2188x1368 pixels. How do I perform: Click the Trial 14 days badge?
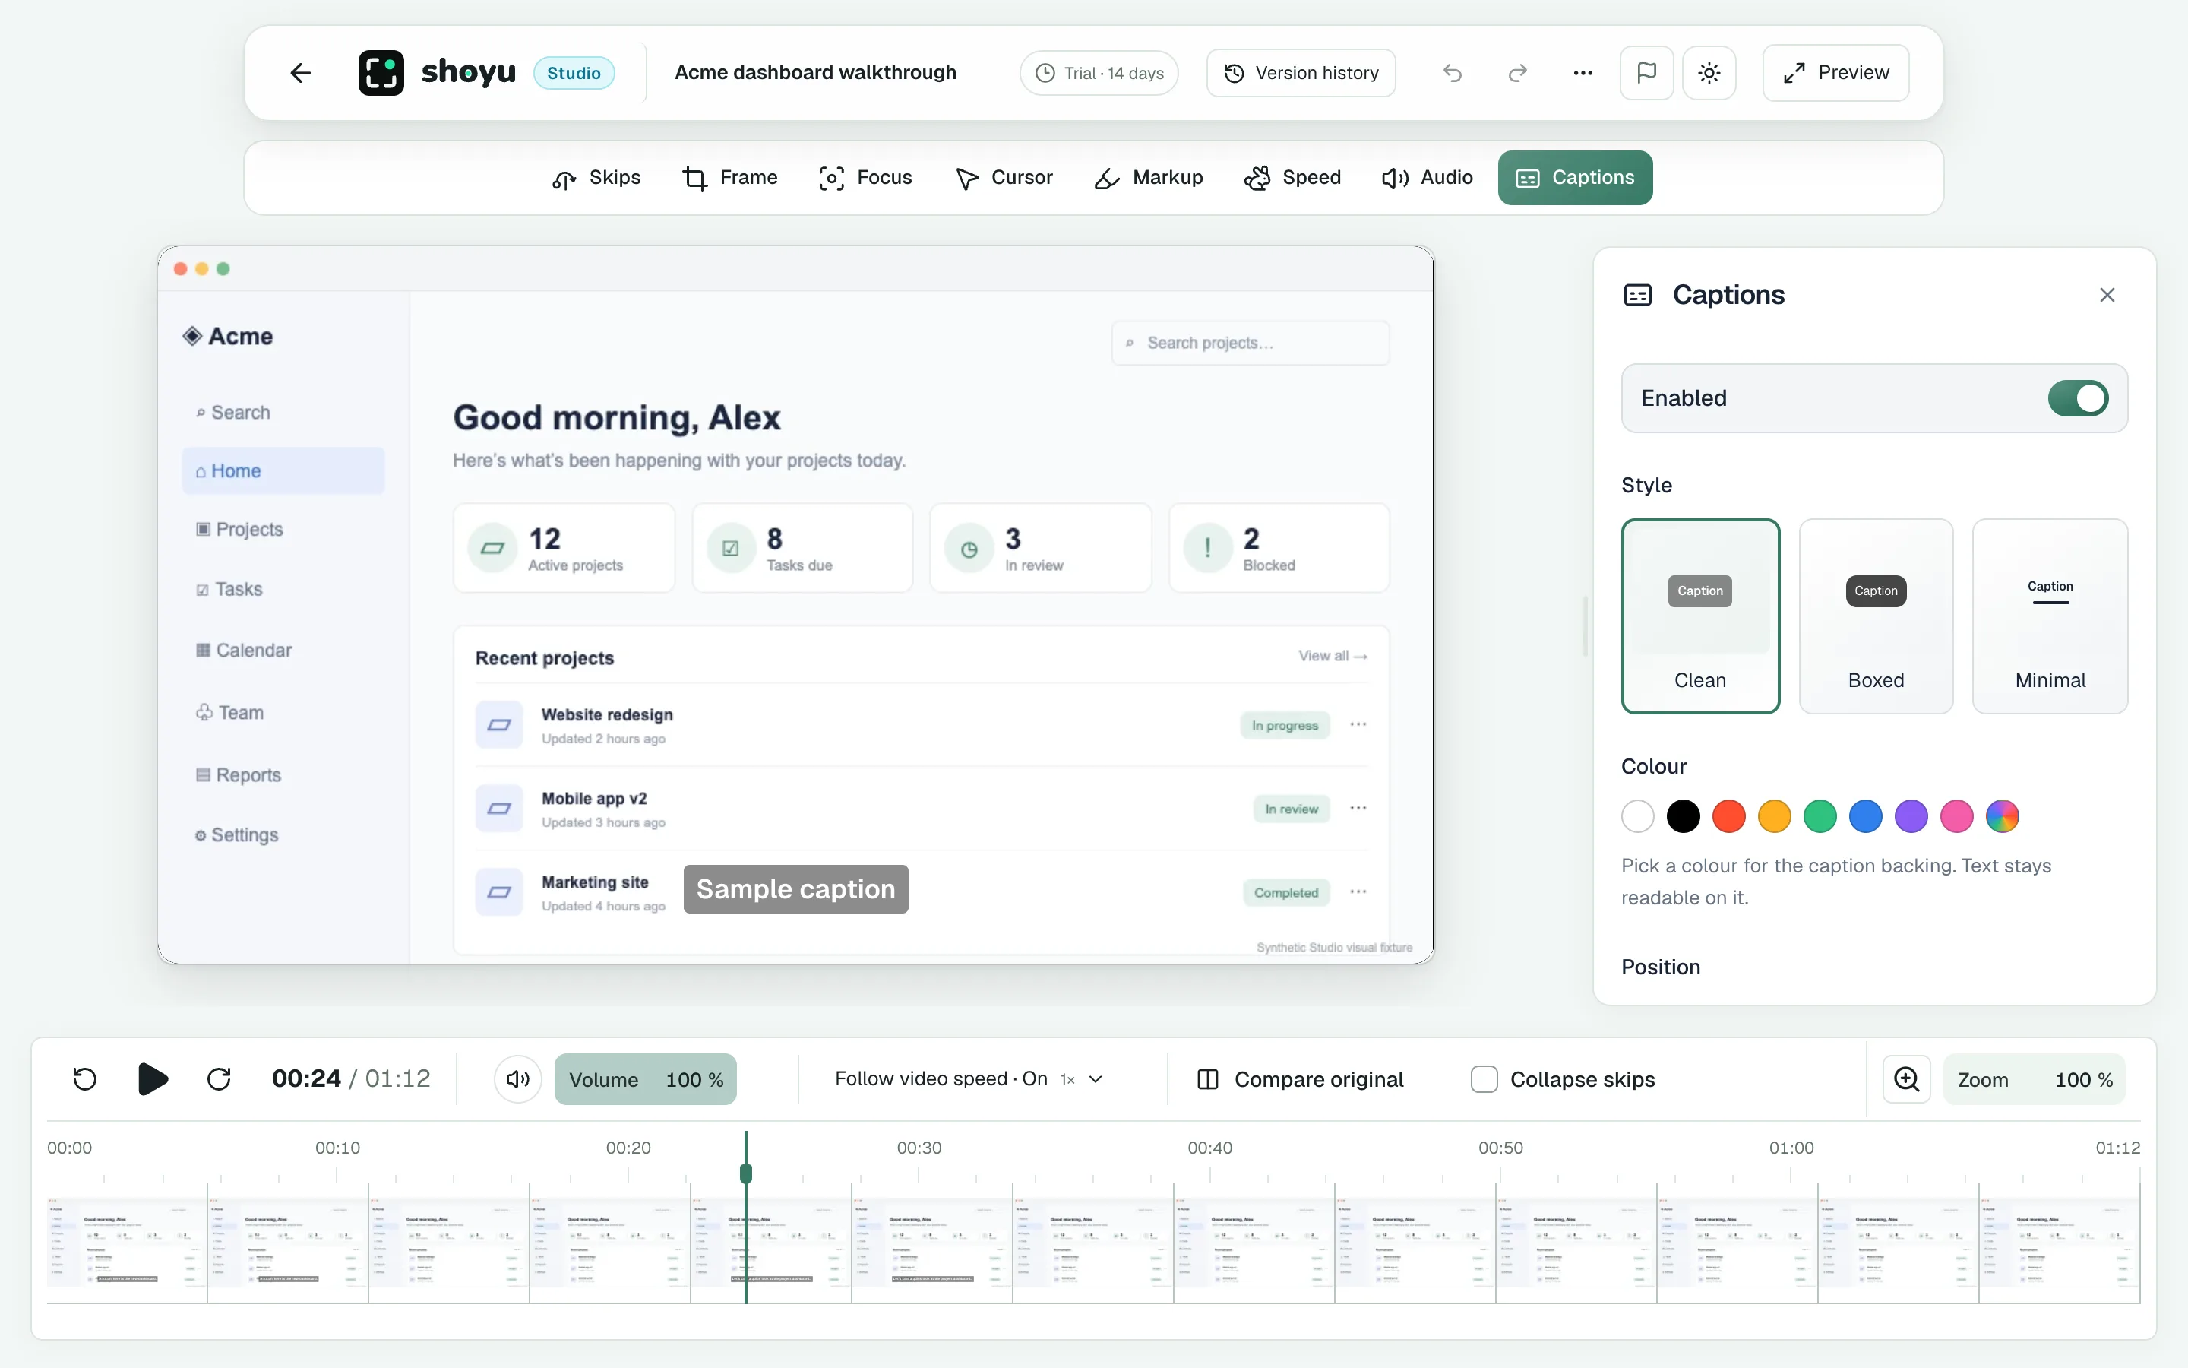[1099, 72]
